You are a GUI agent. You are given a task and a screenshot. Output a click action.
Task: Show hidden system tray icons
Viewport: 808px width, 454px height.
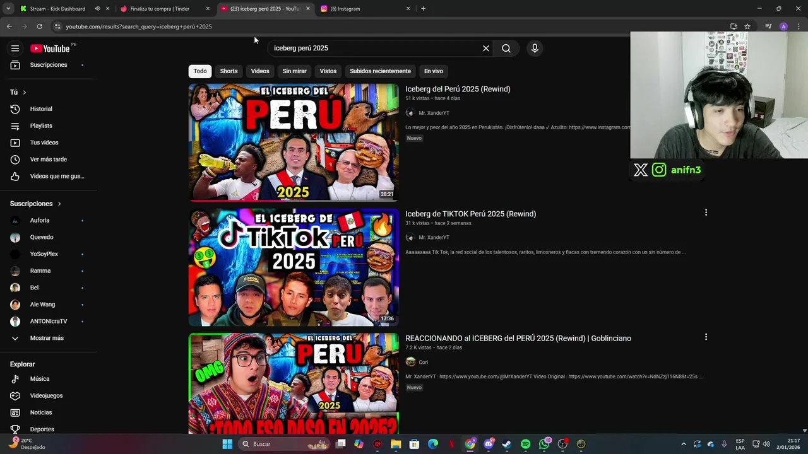684,444
